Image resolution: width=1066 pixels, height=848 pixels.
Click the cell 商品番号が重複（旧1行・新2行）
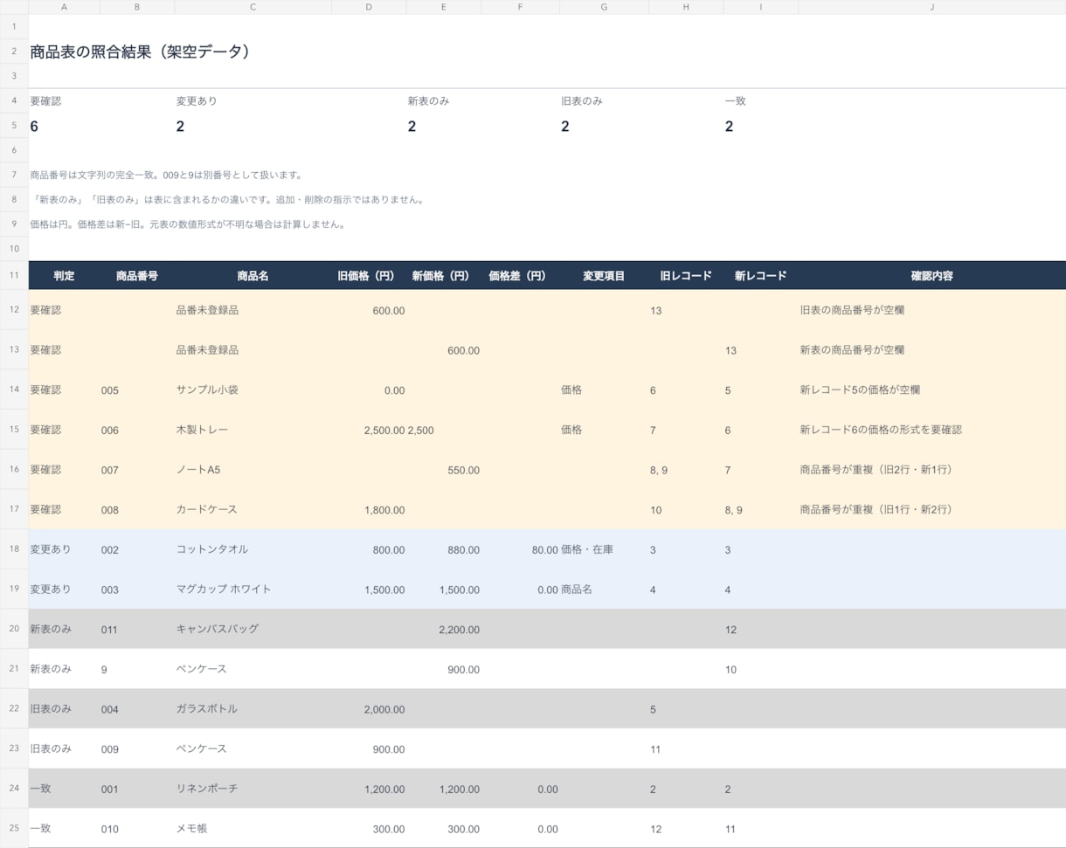click(931, 509)
